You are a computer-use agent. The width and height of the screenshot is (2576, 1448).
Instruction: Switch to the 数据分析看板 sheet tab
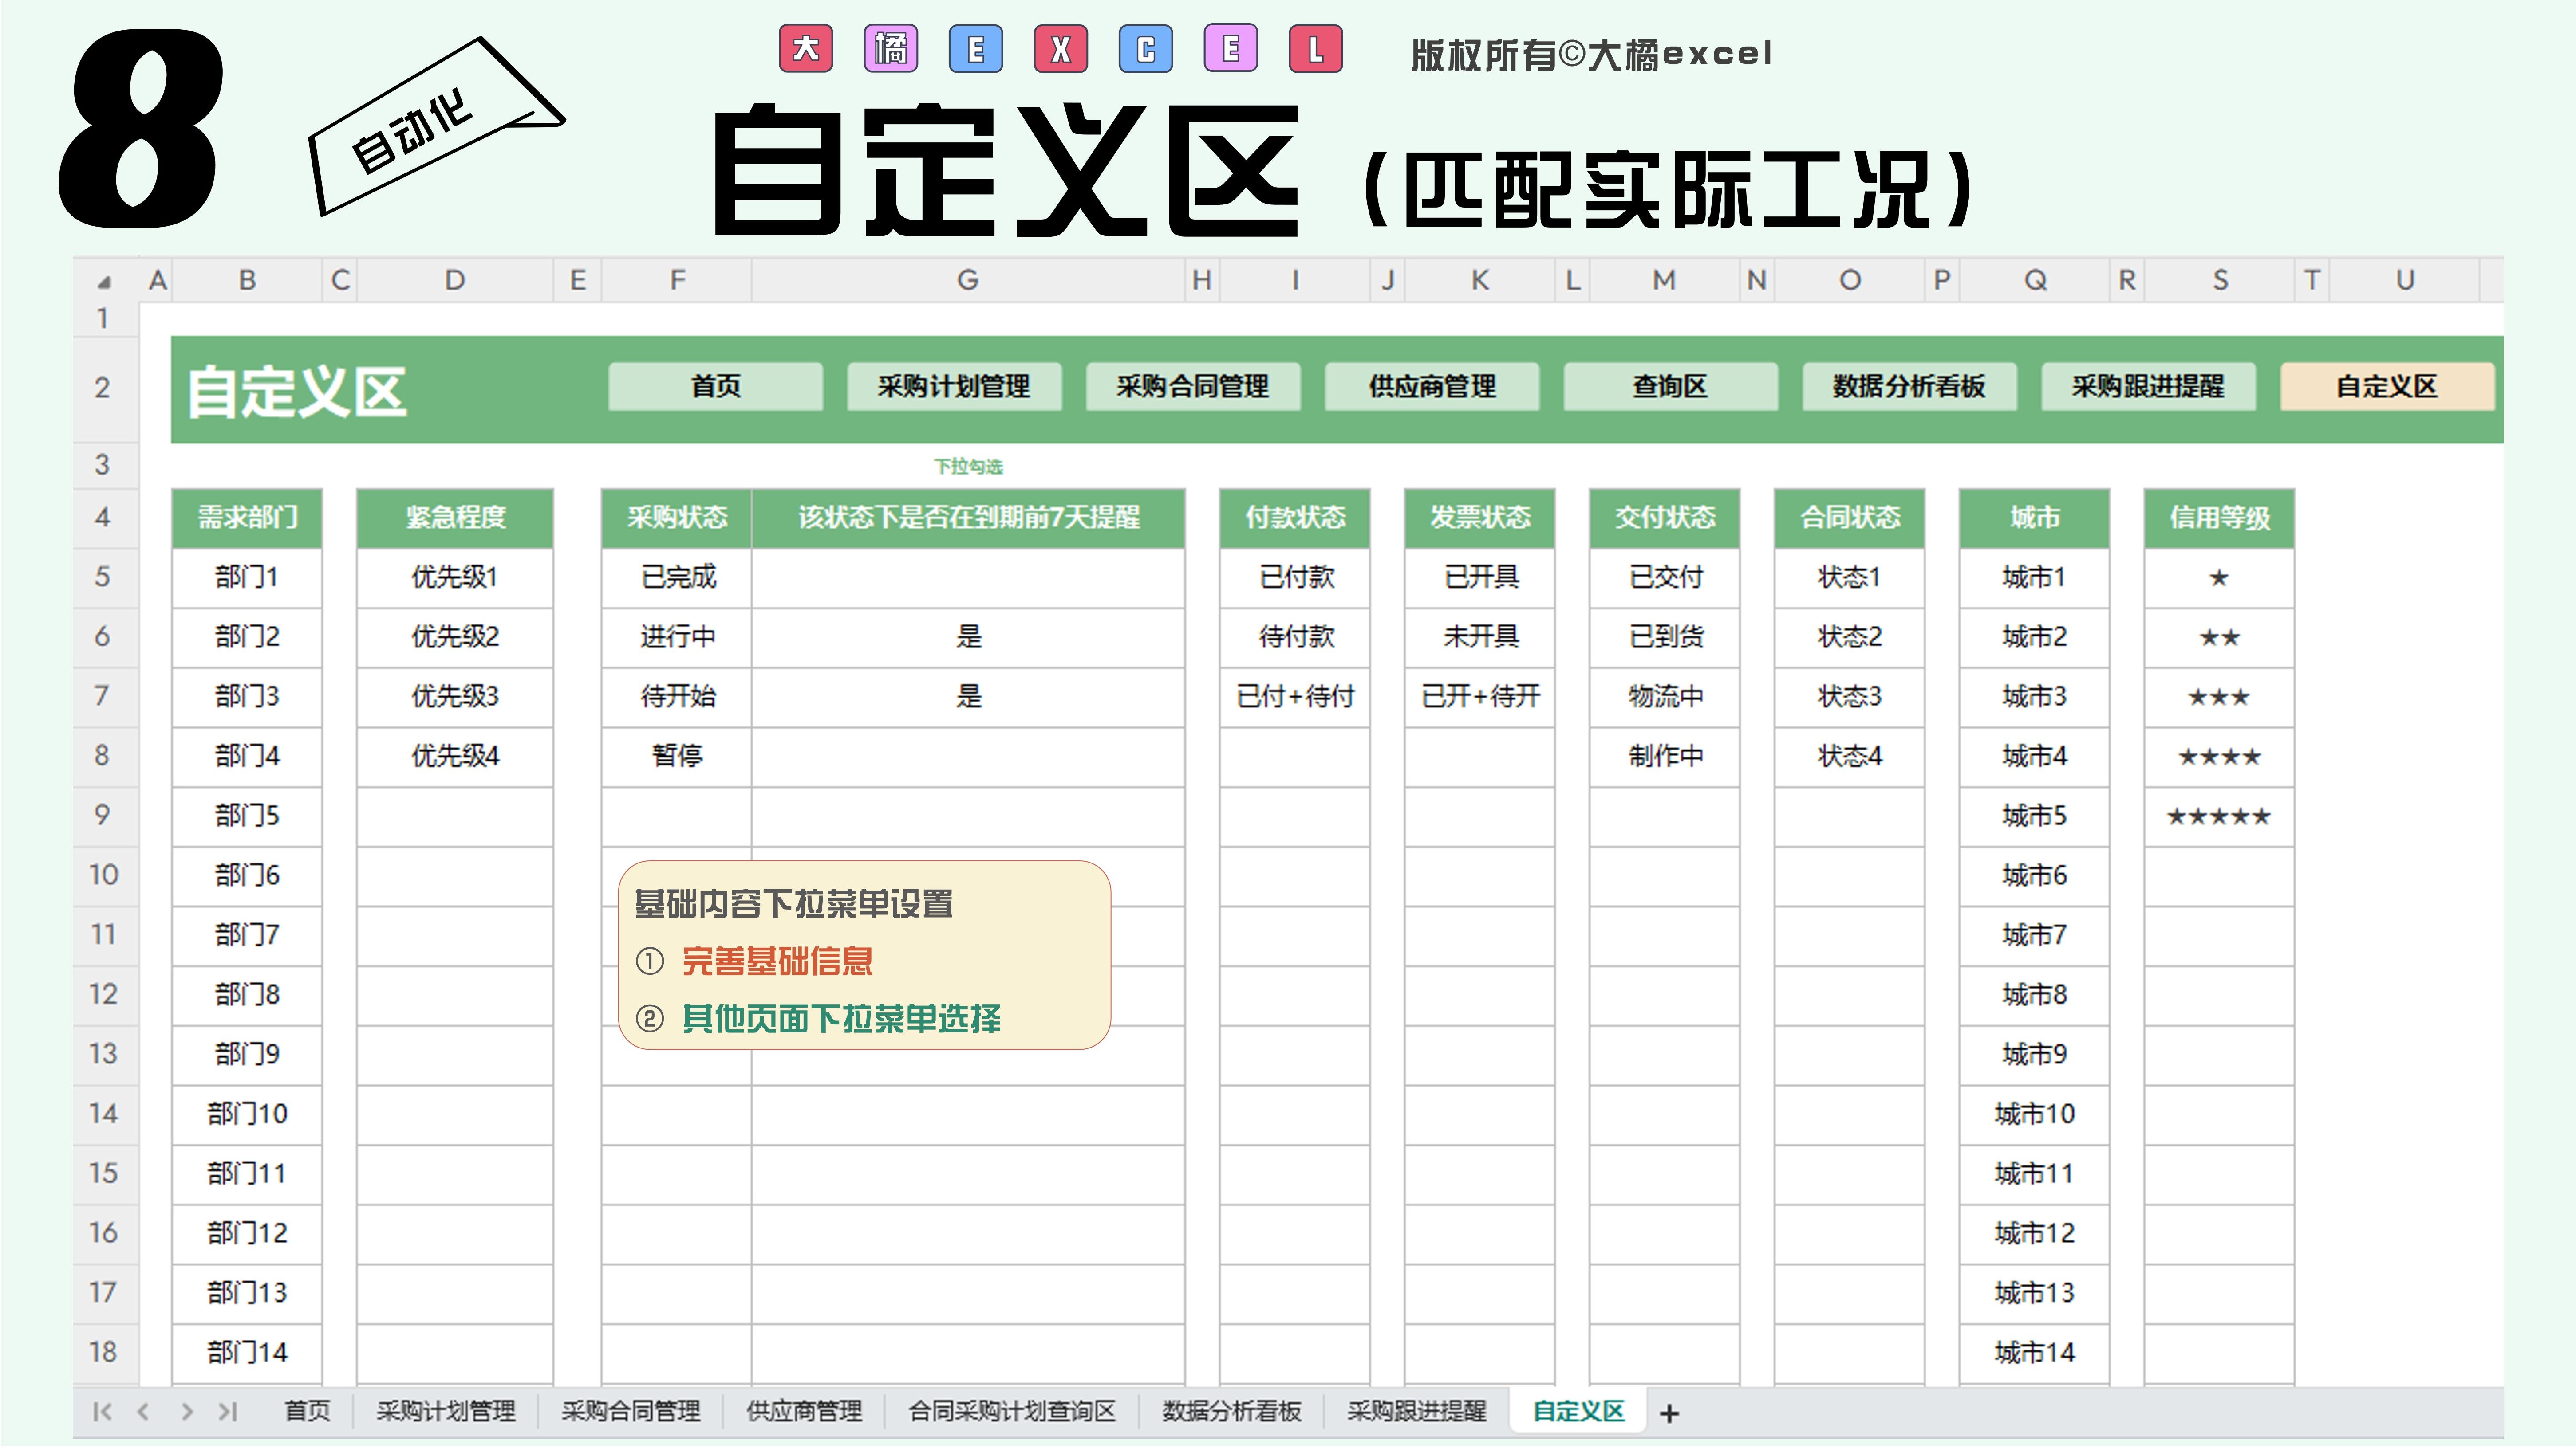(x=1231, y=1411)
